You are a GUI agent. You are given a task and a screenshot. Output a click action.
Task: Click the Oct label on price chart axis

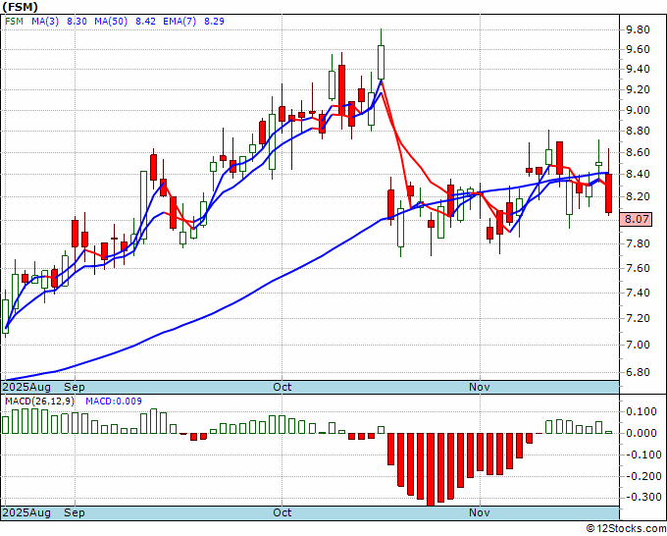pyautogui.click(x=282, y=387)
